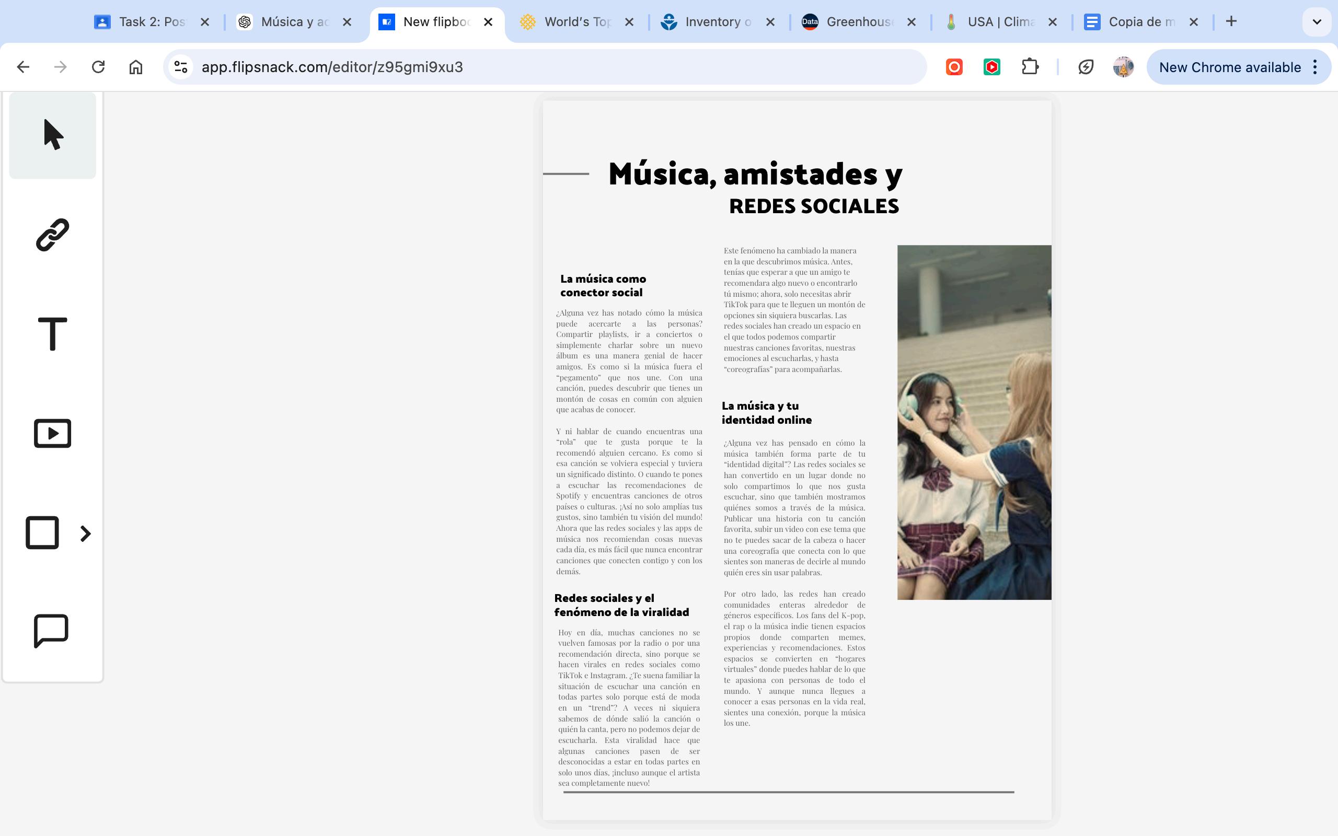Click the New Chrome available button

[x=1229, y=67]
